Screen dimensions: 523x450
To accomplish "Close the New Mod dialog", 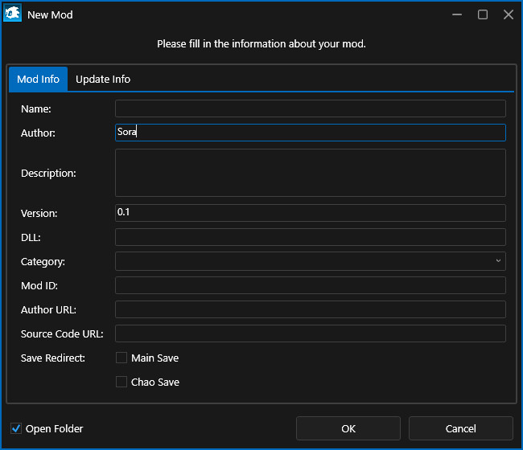I will click(x=509, y=14).
